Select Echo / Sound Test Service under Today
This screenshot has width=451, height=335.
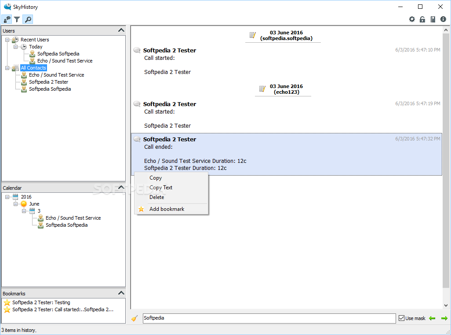click(65, 61)
